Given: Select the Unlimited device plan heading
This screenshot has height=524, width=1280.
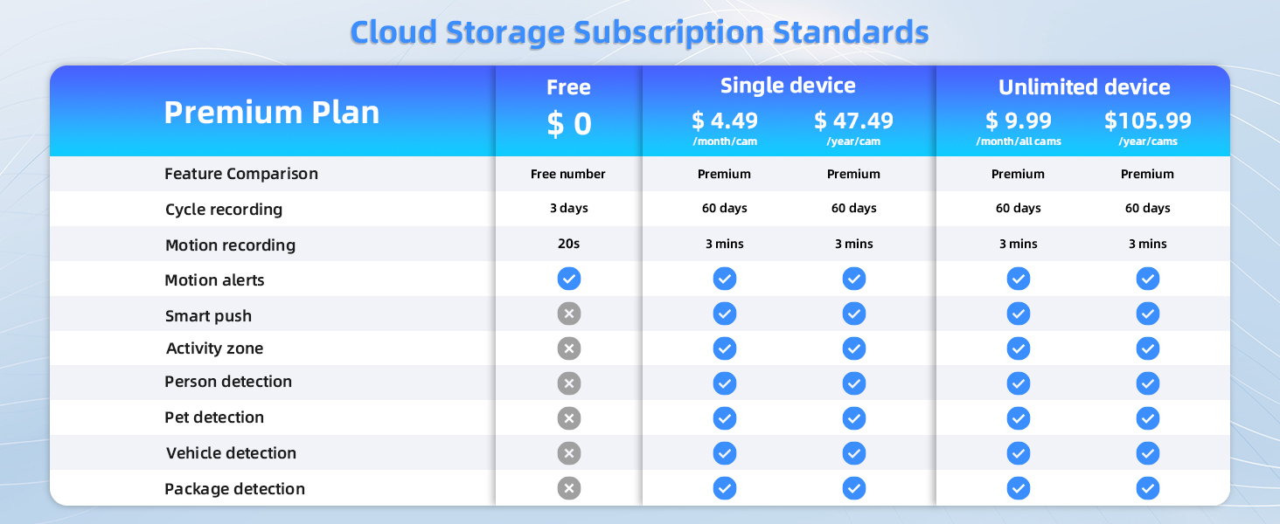Looking at the screenshot, I should point(1083,87).
